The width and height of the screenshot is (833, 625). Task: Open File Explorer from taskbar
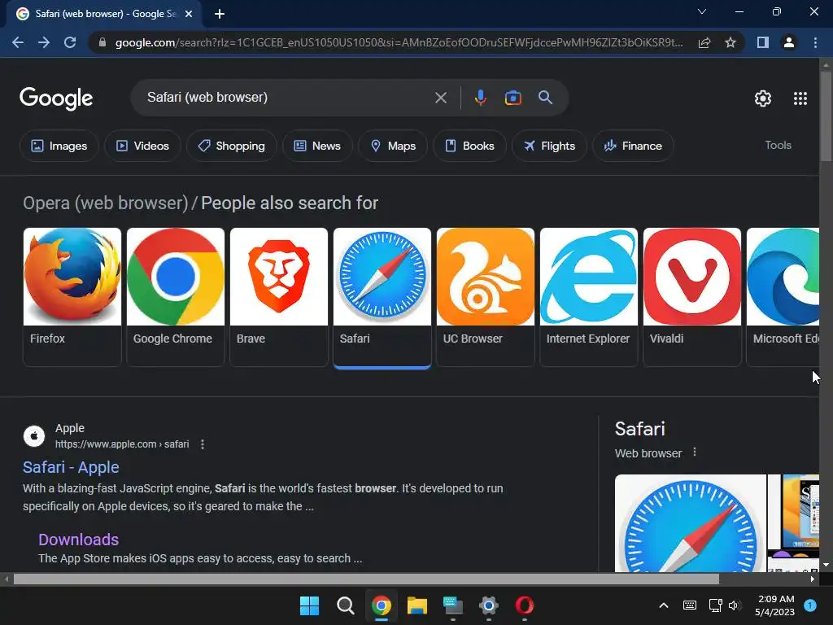click(417, 605)
